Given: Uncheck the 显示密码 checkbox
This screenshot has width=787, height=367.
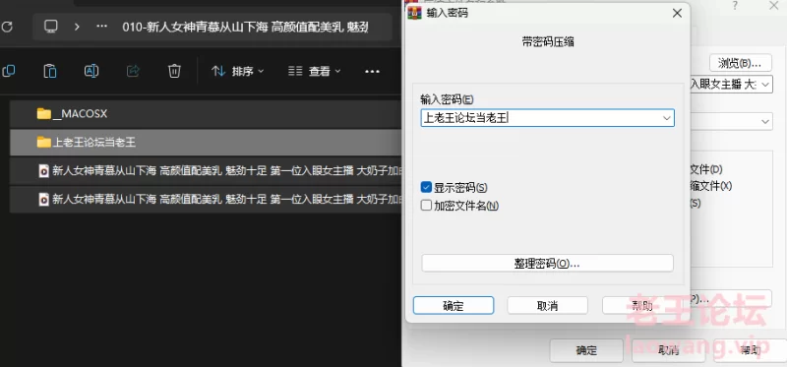Looking at the screenshot, I should pyautogui.click(x=426, y=187).
